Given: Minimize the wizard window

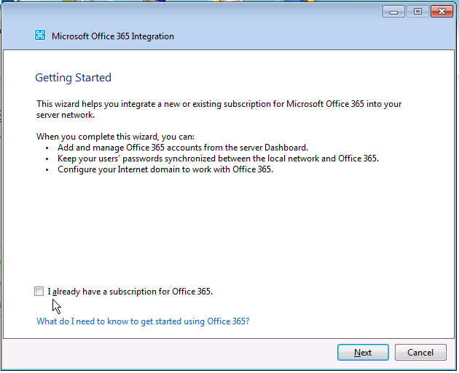Looking at the screenshot, I should point(394,12).
